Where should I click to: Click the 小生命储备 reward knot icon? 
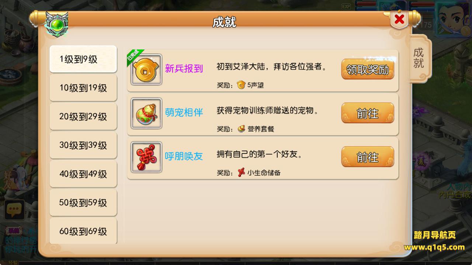[x=241, y=172]
